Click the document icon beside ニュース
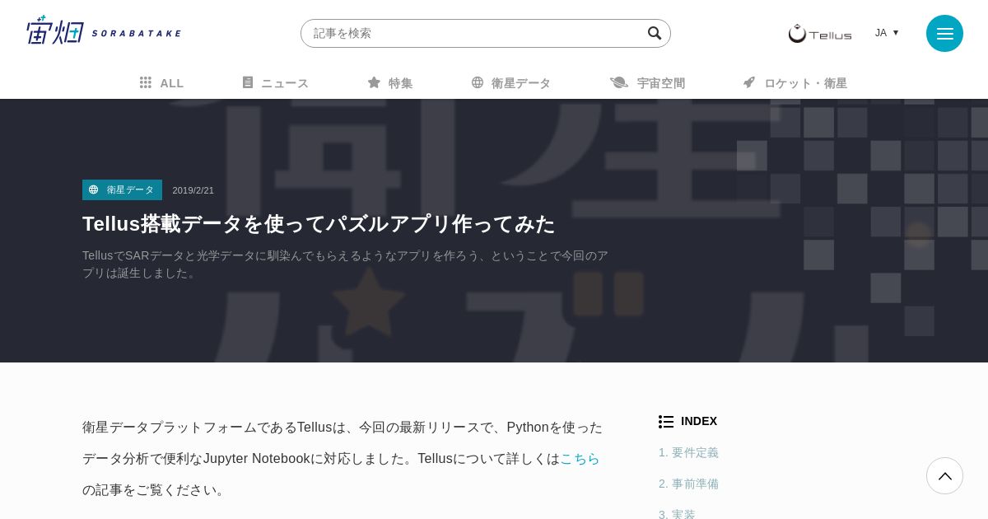This screenshot has width=988, height=519. (x=248, y=82)
